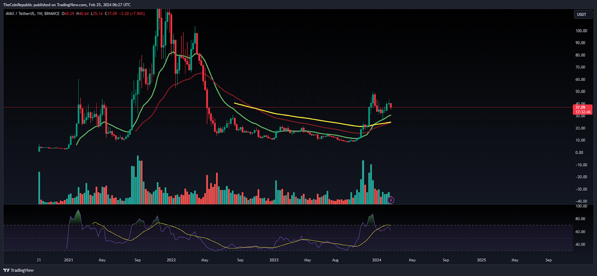Click the low value L35.14
597x276 pixels.
click(97, 13)
